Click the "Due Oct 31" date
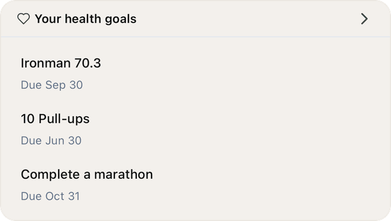This screenshot has width=391, height=221. pyautogui.click(x=50, y=196)
